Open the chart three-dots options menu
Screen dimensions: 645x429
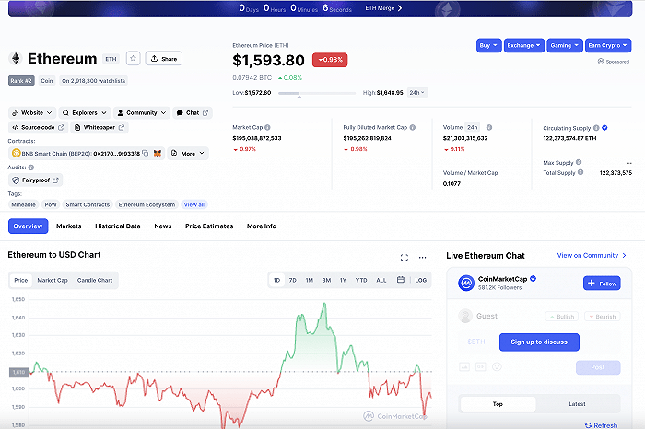tap(423, 258)
